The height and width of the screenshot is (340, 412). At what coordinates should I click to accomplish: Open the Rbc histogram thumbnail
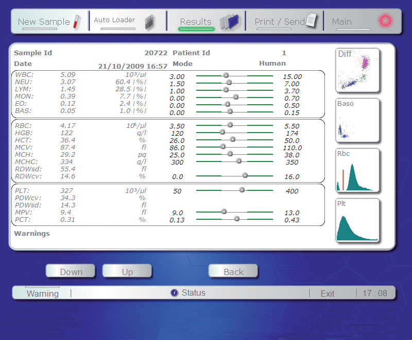pyautogui.click(x=357, y=170)
